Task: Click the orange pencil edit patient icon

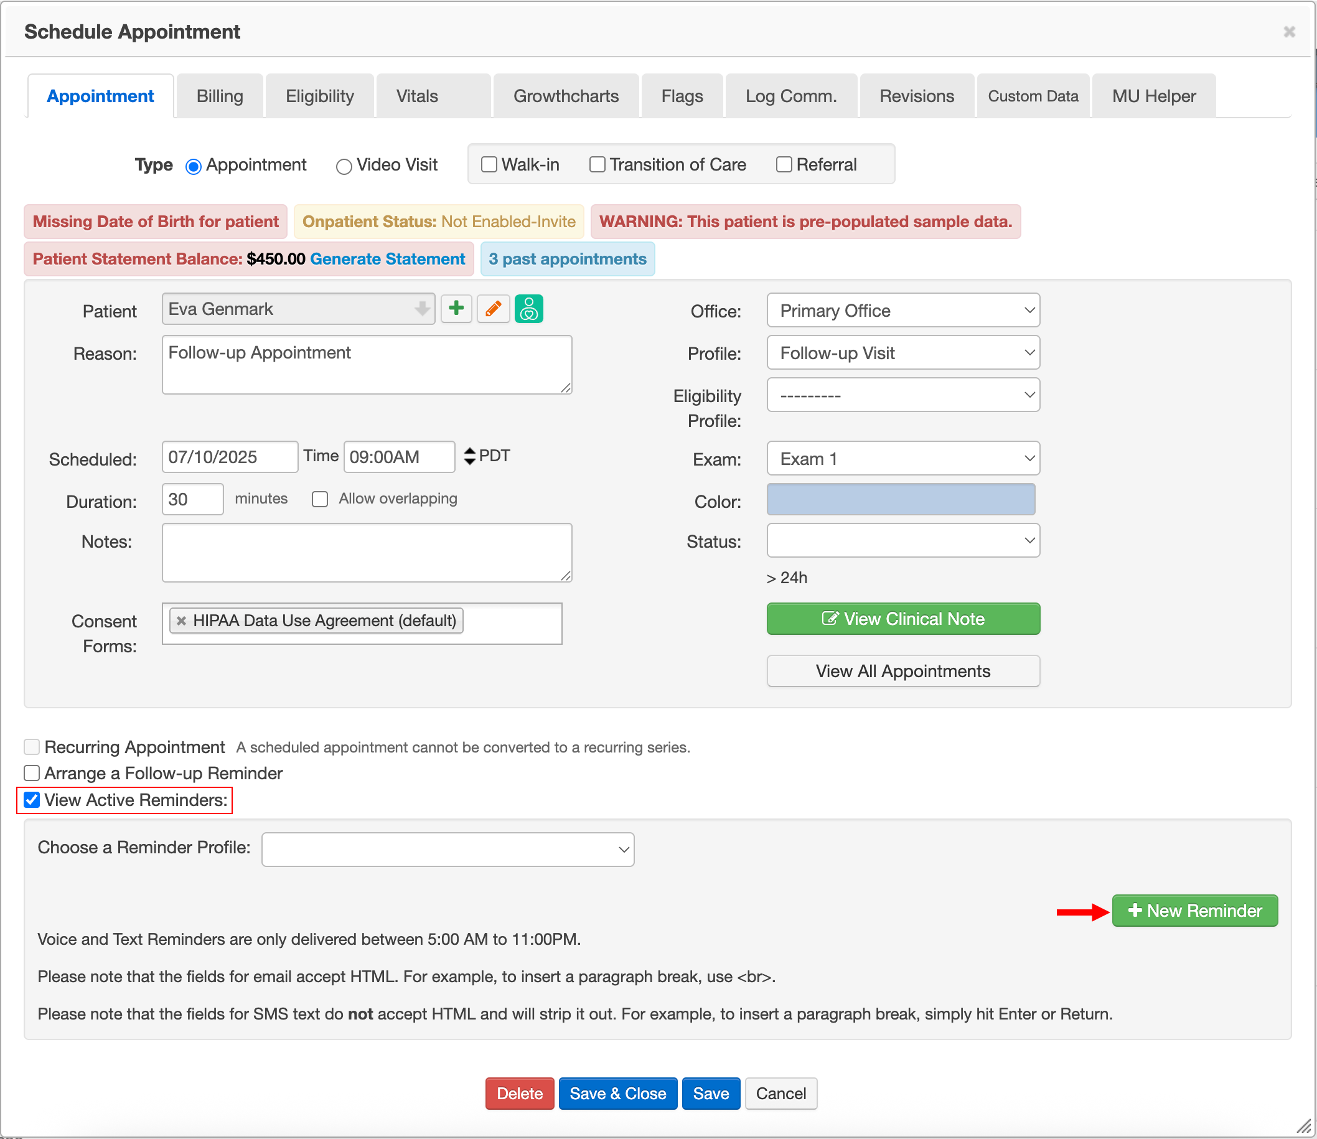Action: [493, 309]
